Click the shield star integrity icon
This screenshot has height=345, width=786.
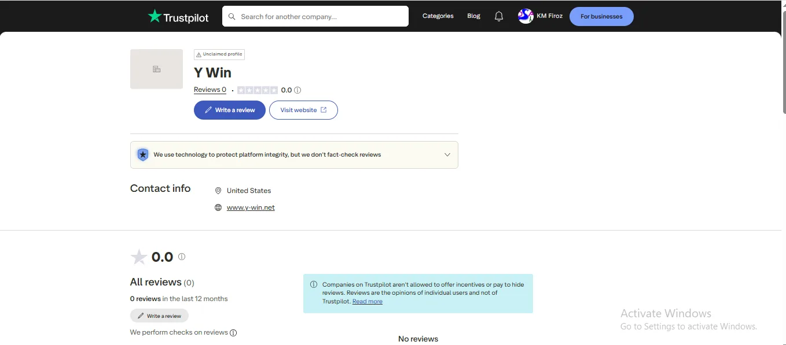[x=142, y=155]
